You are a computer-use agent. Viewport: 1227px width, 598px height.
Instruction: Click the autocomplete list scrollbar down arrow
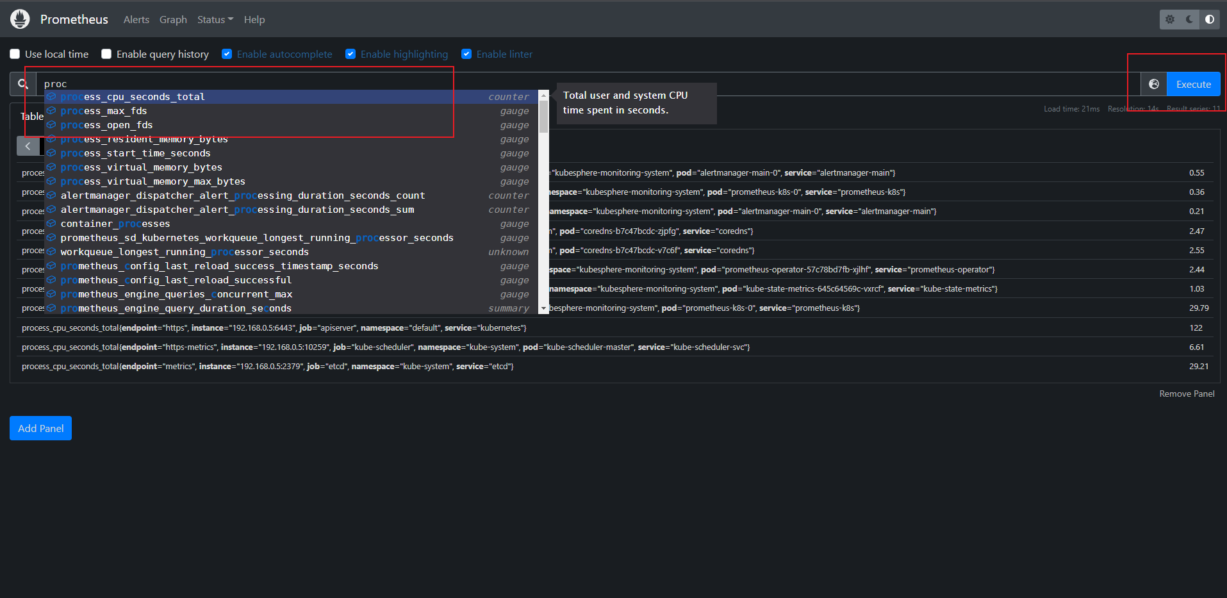pos(543,308)
